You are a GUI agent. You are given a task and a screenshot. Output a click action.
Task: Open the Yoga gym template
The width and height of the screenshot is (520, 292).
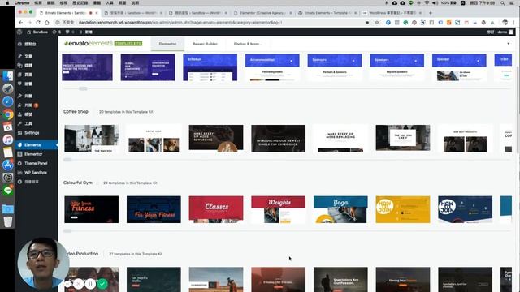(340, 209)
